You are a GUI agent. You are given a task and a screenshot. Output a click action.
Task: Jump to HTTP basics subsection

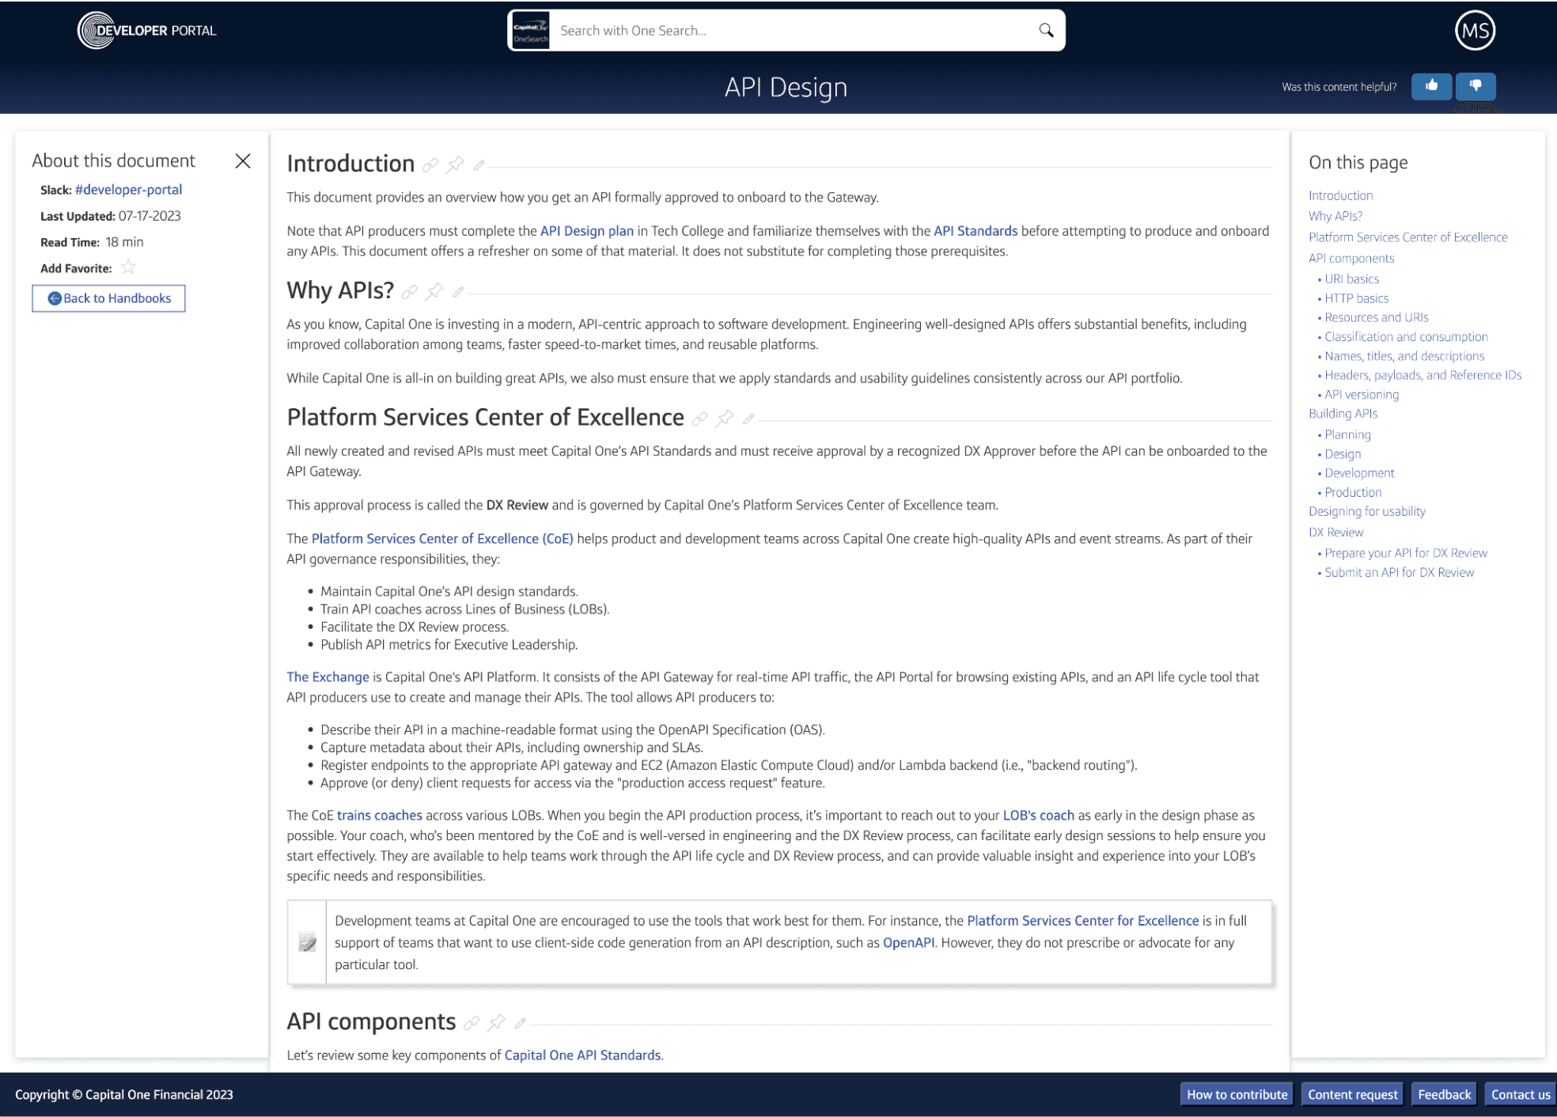pyautogui.click(x=1356, y=298)
